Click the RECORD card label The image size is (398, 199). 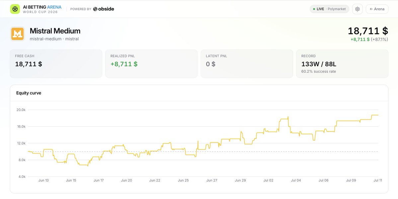(308, 56)
